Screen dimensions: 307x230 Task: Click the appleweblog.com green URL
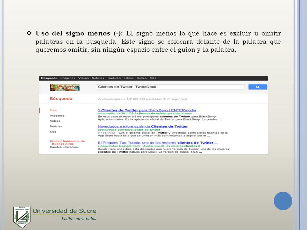(x=129, y=130)
